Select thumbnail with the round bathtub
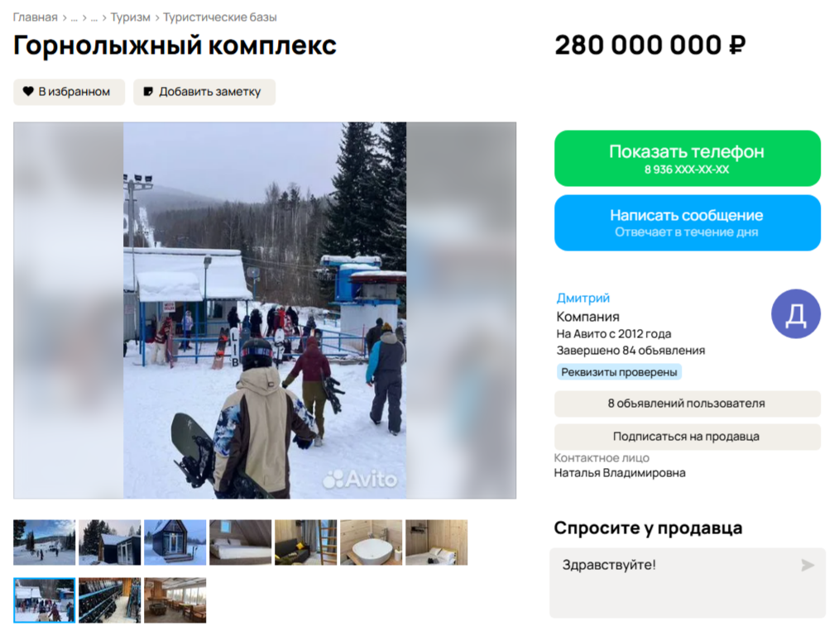The width and height of the screenshot is (834, 626). click(x=371, y=542)
